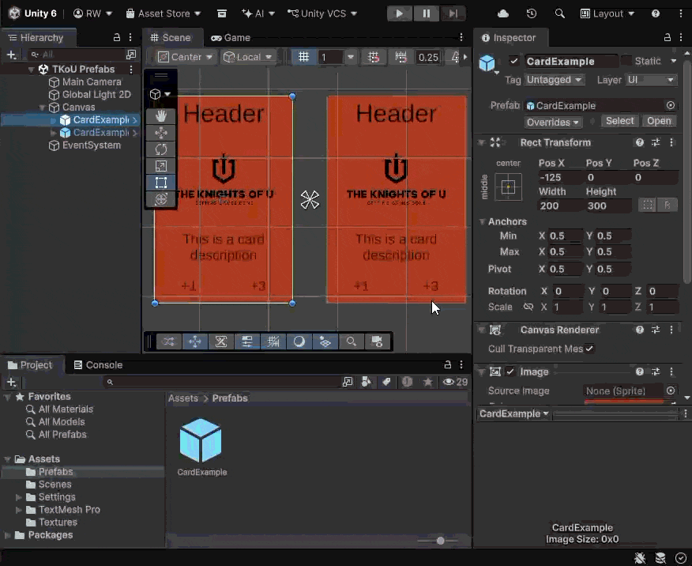Open the Layout dropdown
Screen dimensions: 692x566
607,13
